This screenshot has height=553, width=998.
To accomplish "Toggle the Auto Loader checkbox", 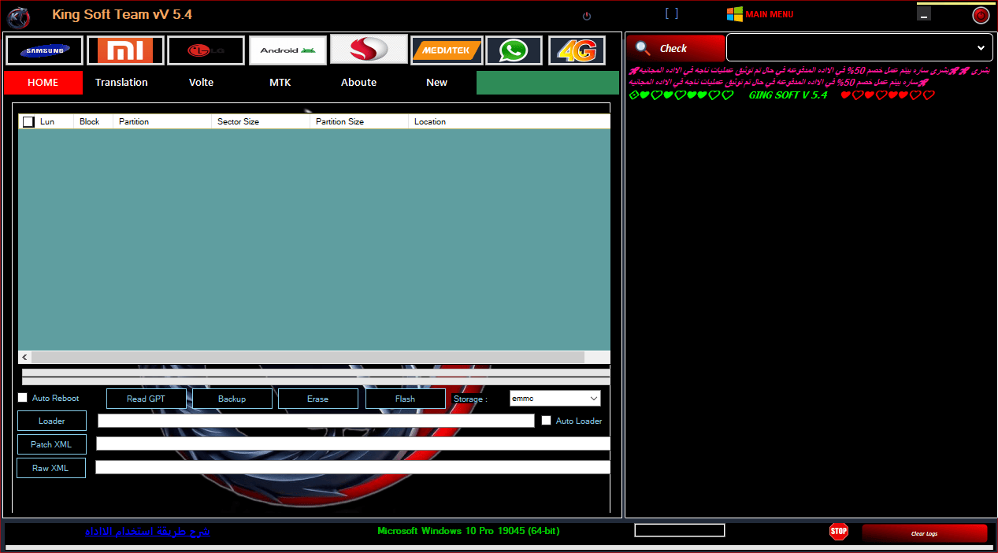I will (x=546, y=421).
